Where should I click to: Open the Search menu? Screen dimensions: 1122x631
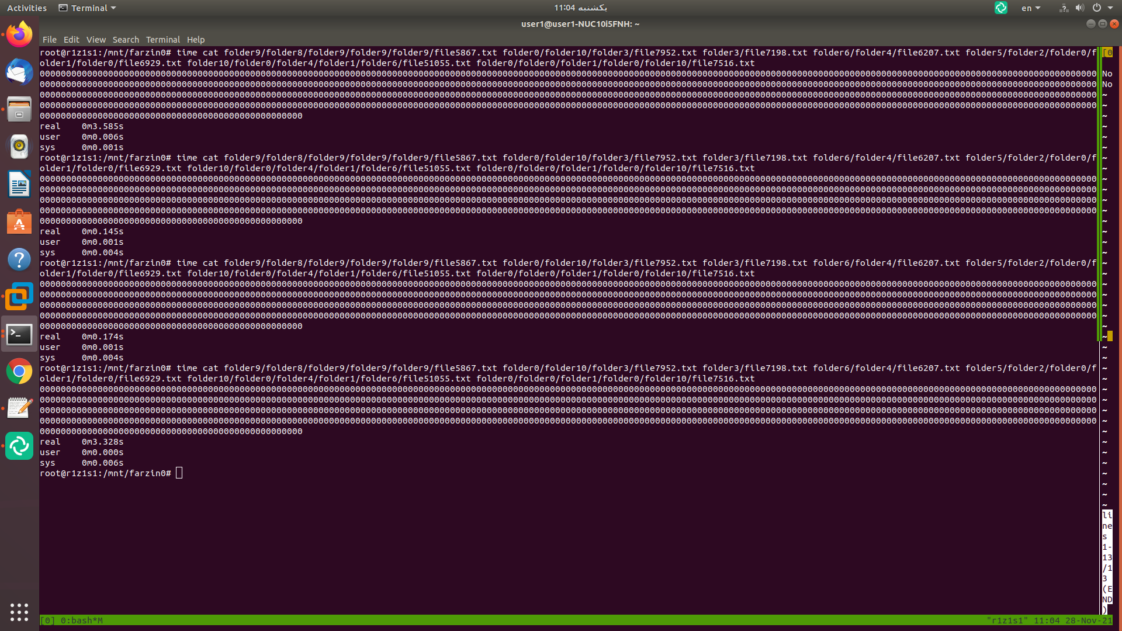(x=126, y=40)
